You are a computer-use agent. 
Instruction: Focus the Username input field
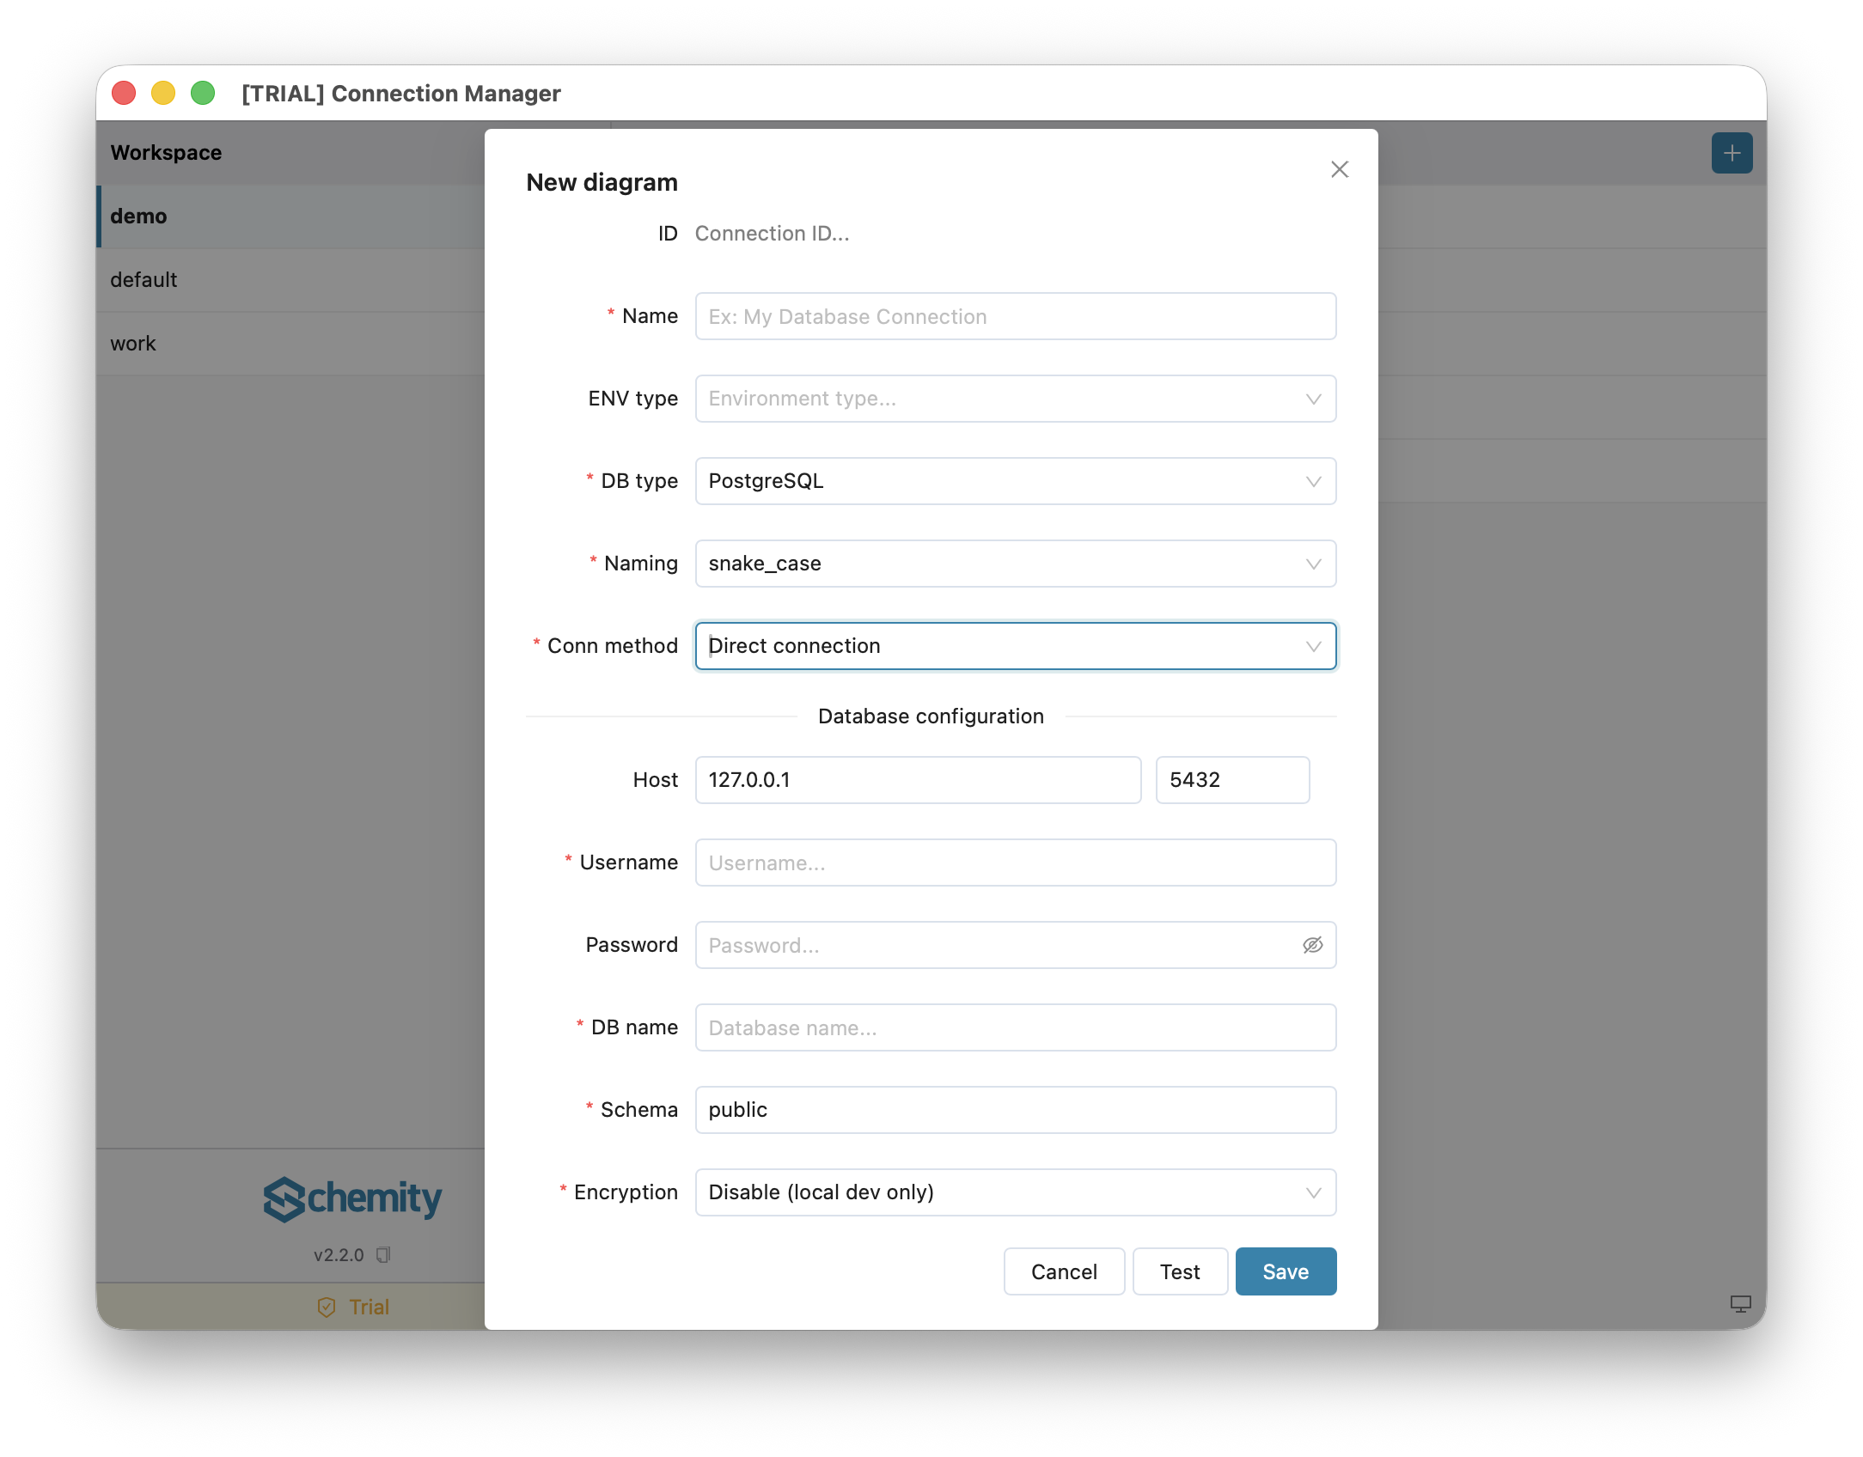click(1015, 863)
